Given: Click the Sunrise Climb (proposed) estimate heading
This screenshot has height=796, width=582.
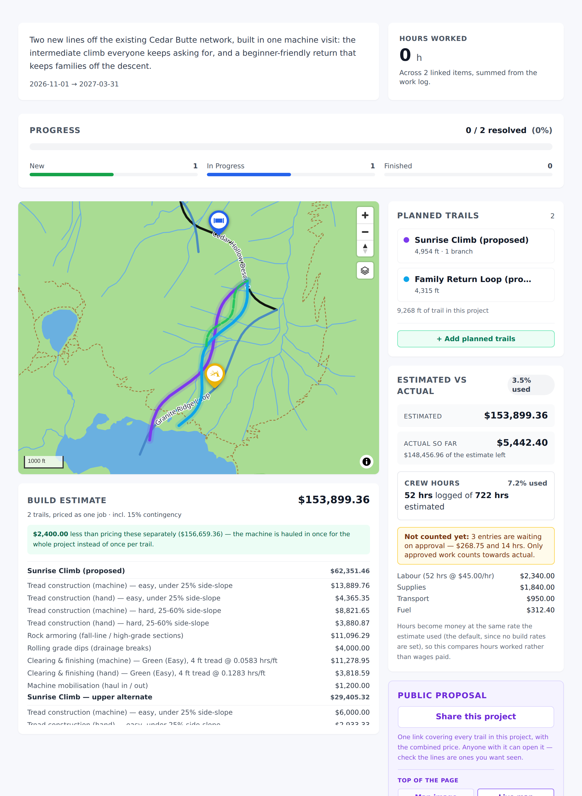Looking at the screenshot, I should pos(76,571).
